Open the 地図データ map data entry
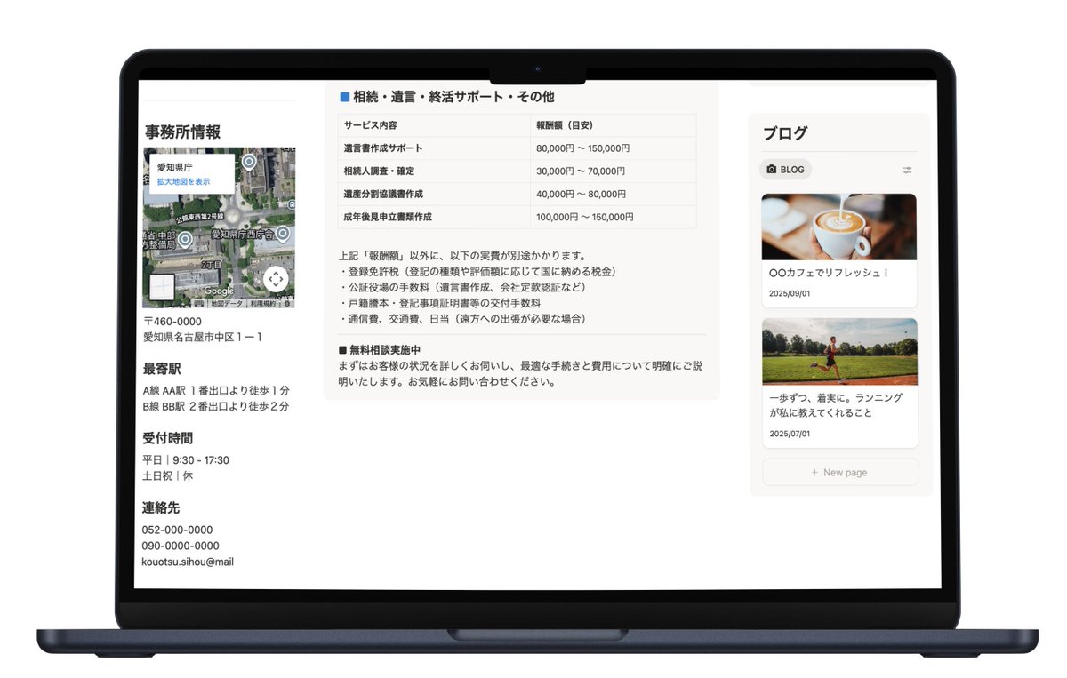 coord(226,302)
